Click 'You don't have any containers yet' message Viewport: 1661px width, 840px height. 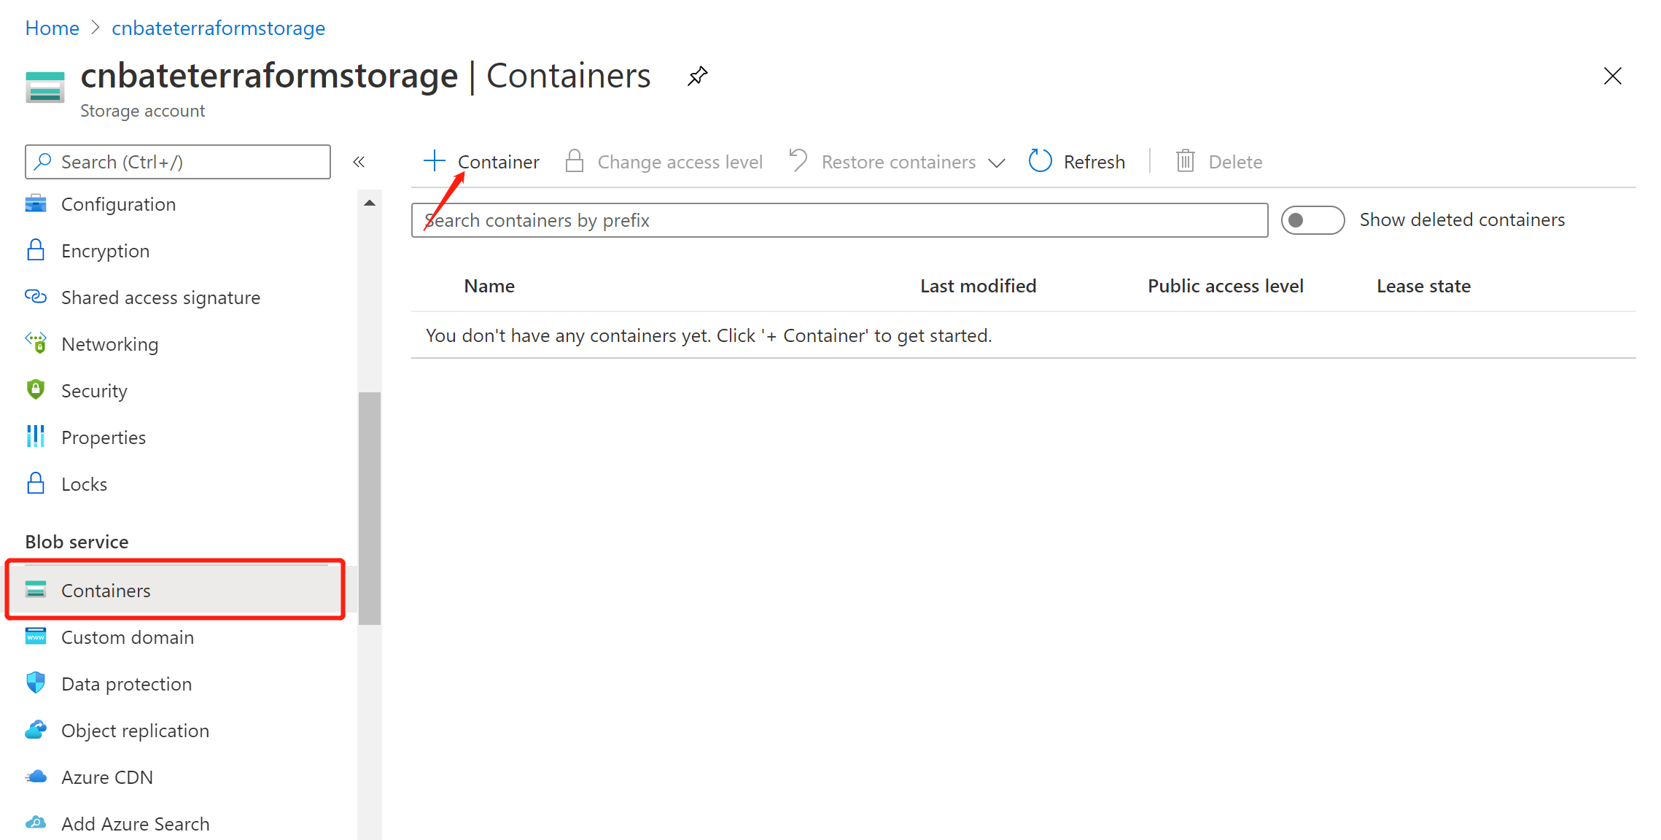709,335
